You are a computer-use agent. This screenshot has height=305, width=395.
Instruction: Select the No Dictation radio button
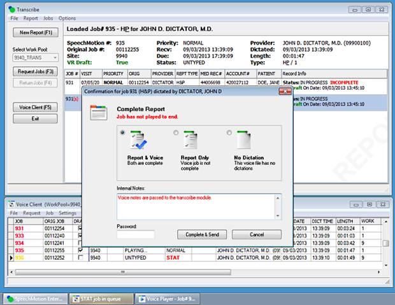coord(229,132)
